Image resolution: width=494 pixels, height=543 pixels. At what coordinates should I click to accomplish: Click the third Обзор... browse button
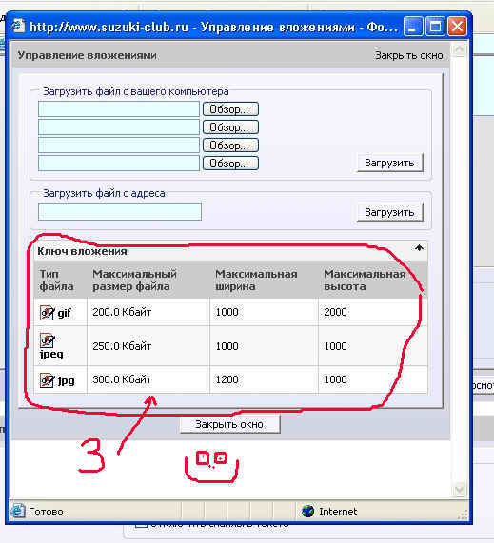(230, 145)
